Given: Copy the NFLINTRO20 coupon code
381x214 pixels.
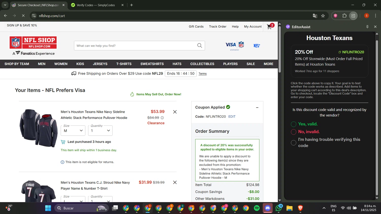Looking at the screenshot, I should point(351,52).
